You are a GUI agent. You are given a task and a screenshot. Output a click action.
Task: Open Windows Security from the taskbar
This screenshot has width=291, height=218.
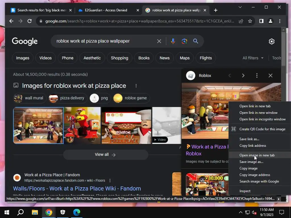tap(63, 212)
